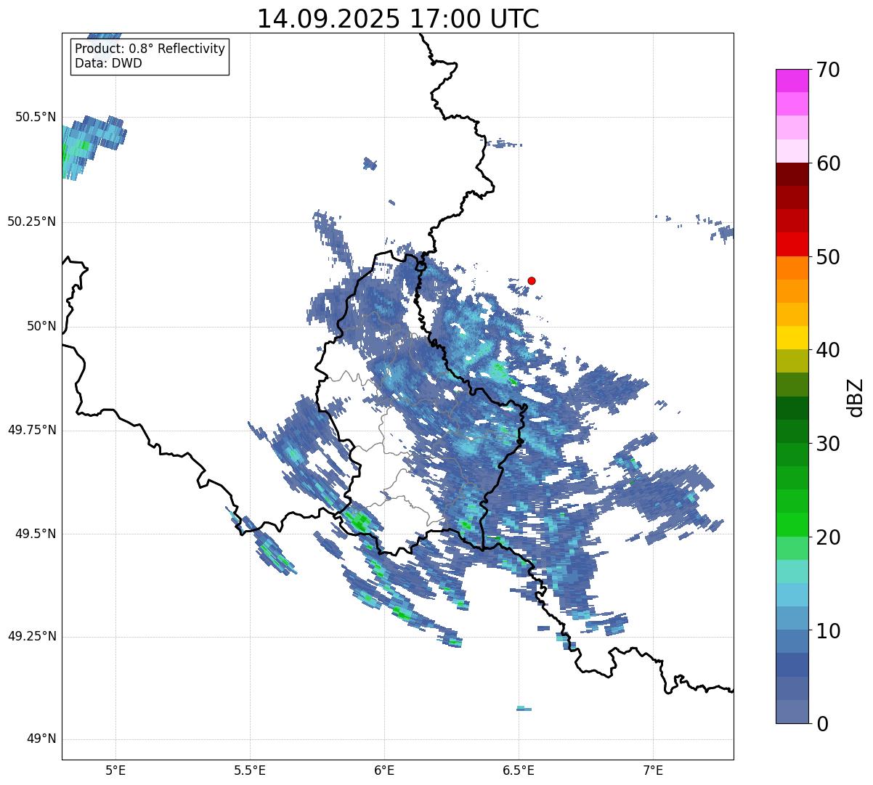Click the '50.25°N' latitude label
This screenshot has width=873, height=785.
32,221
